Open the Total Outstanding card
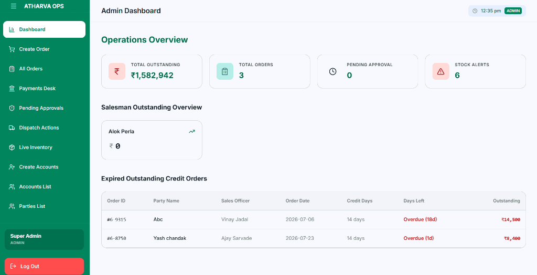The height and width of the screenshot is (275, 537). [152, 71]
